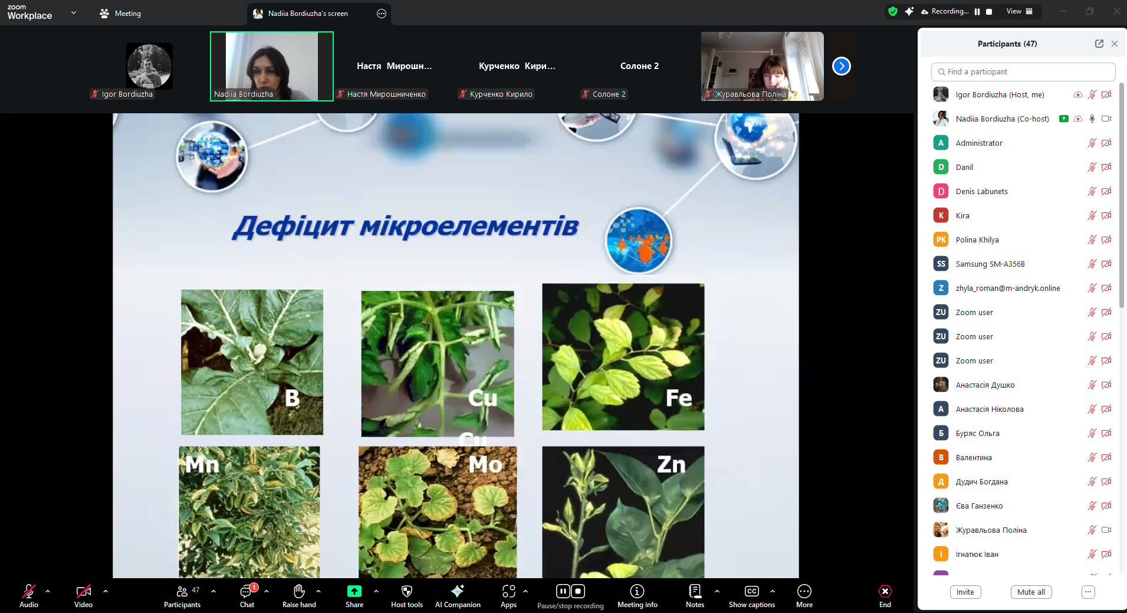Close the Participants panel
This screenshot has height=613, width=1127.
1115,44
